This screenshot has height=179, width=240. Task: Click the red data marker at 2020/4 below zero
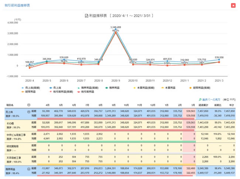pos(30,68)
